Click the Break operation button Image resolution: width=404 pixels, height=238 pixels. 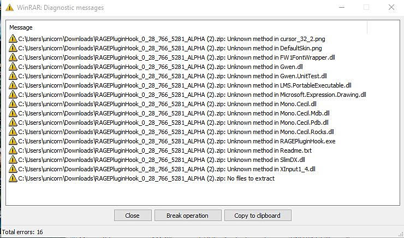188,216
